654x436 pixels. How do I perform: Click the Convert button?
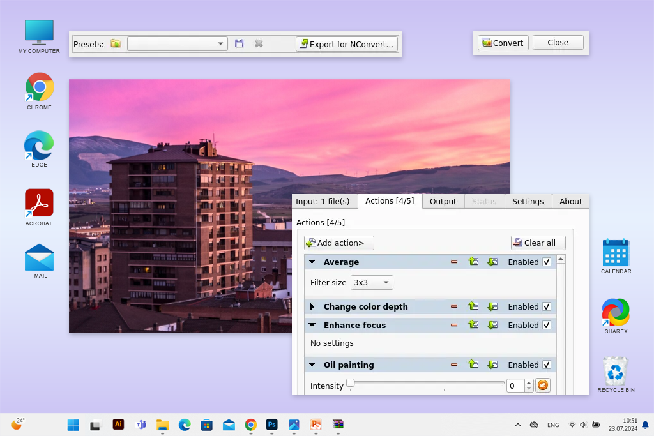(503, 43)
